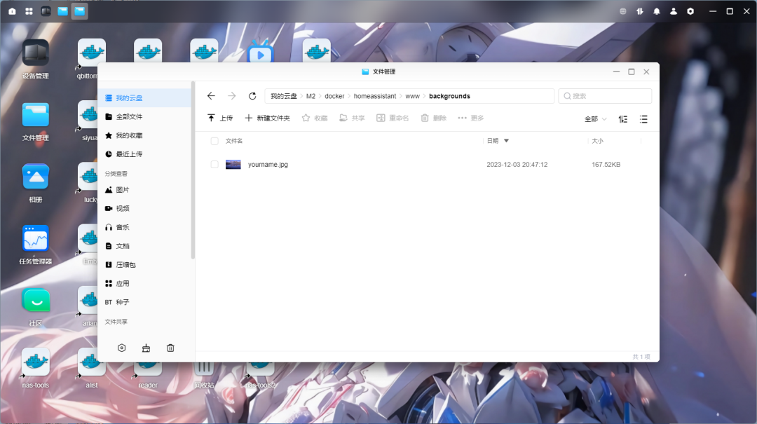Open nas-tools desktop icon
Viewport: 757px width, 424px height.
(x=35, y=369)
